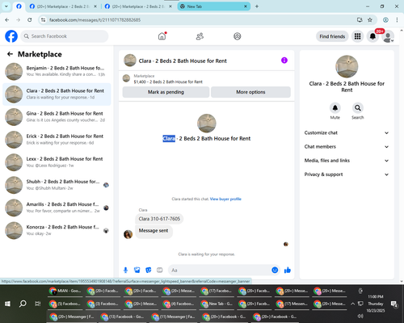
Task: Attach a photo with the image icon
Action: click(x=137, y=270)
